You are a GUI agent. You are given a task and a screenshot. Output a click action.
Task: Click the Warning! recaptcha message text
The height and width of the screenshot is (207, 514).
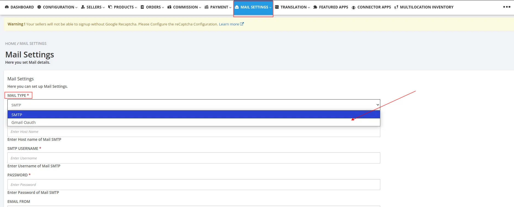(x=113, y=24)
